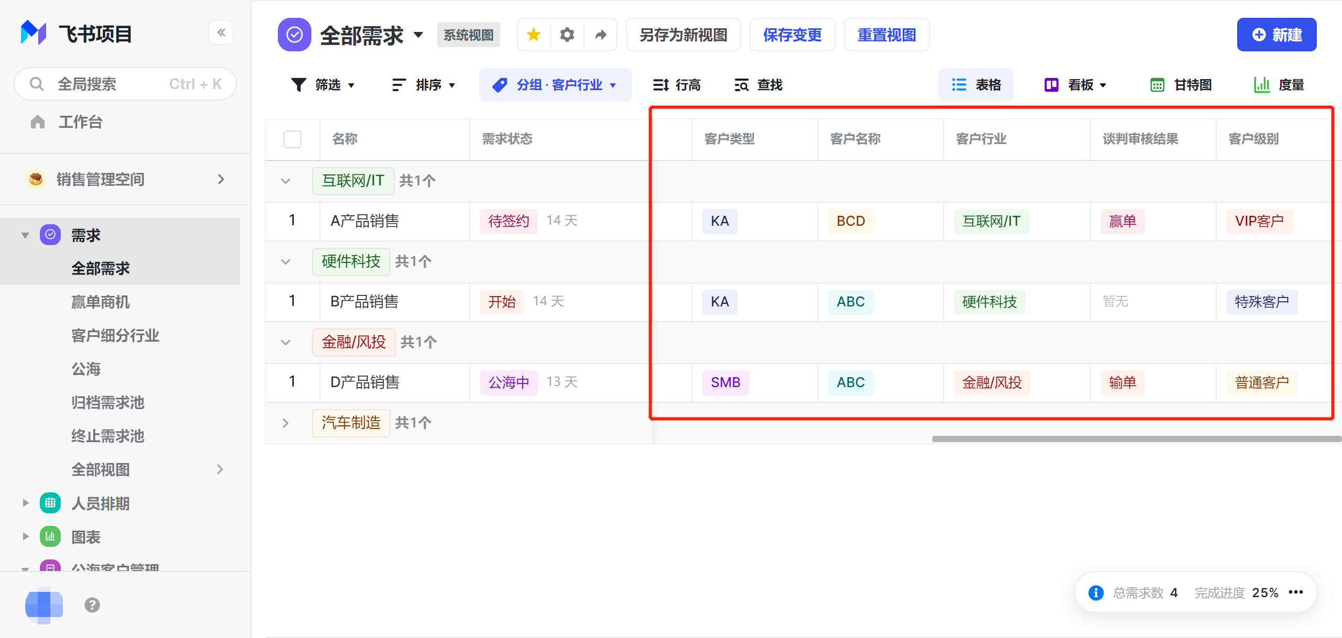Click the blue info icon near 总需求数

(x=1096, y=592)
